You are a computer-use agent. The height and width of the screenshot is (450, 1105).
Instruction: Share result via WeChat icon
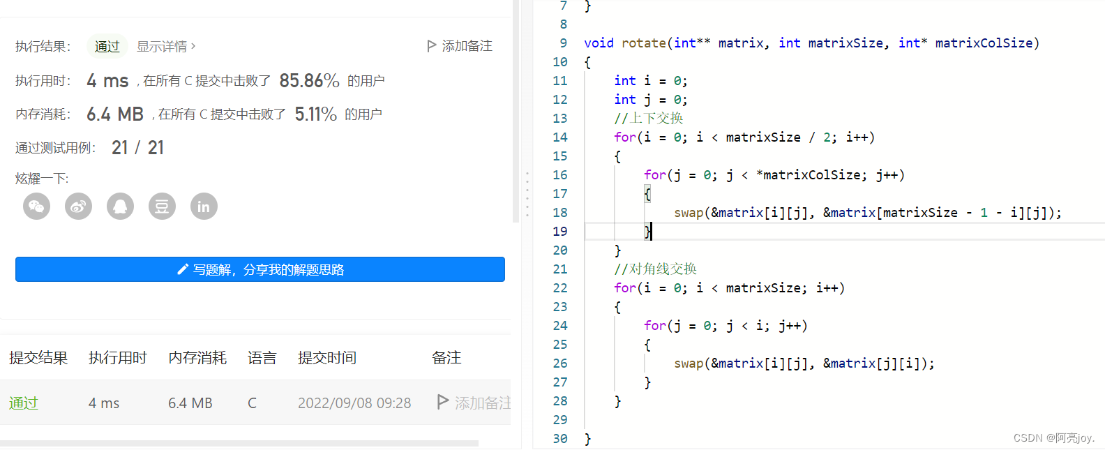[36, 207]
